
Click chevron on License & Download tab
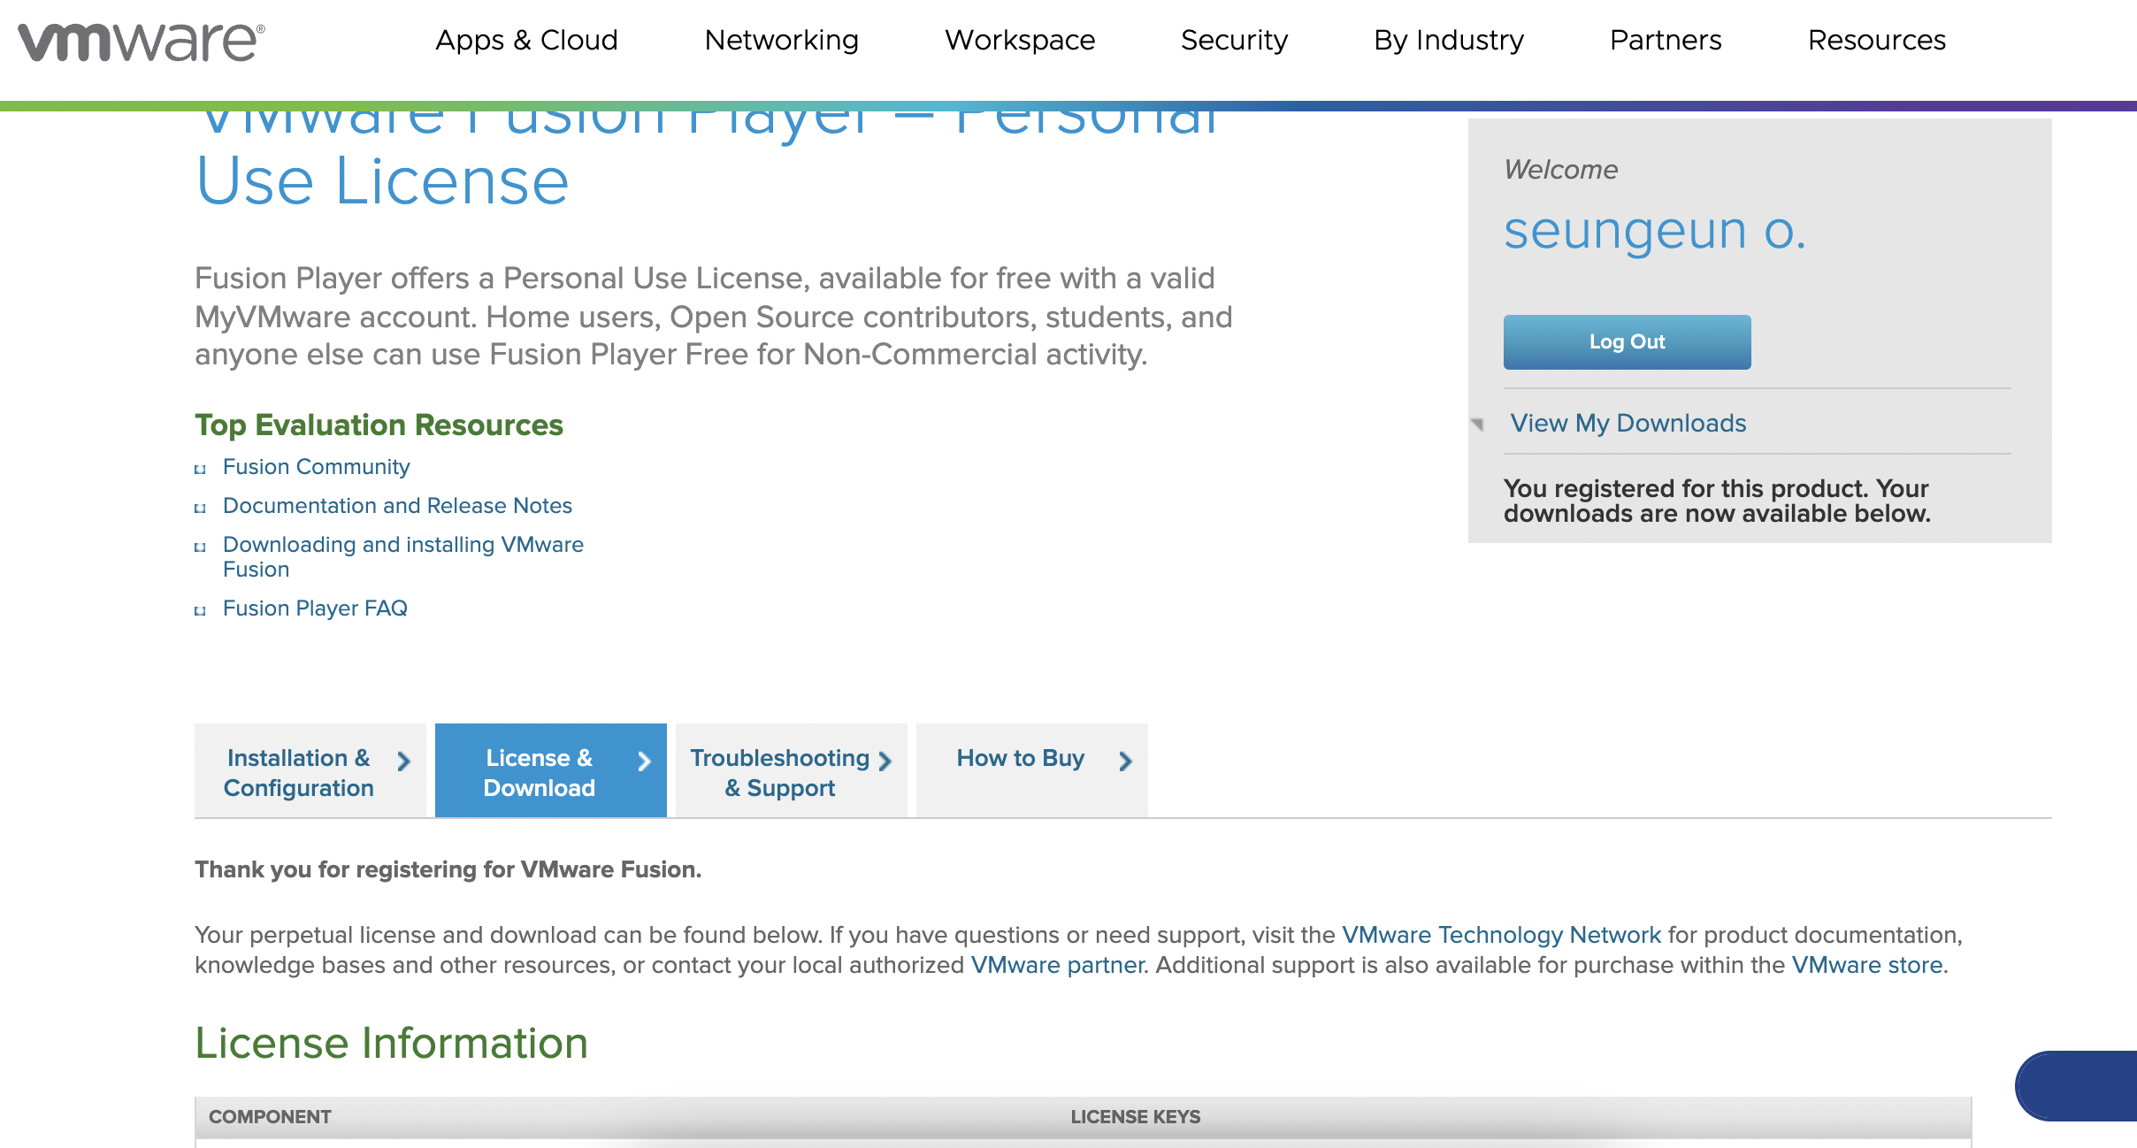pyautogui.click(x=645, y=761)
